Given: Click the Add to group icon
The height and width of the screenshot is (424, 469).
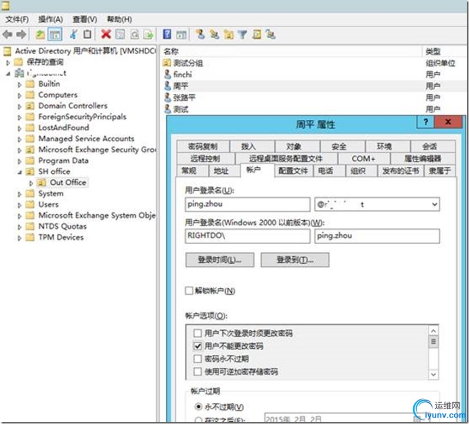Looking at the screenshot, I should [x=270, y=35].
